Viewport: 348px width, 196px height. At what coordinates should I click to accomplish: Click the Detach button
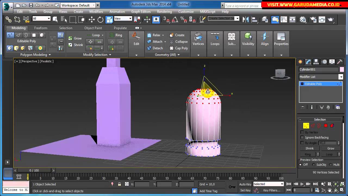pyautogui.click(x=155, y=48)
